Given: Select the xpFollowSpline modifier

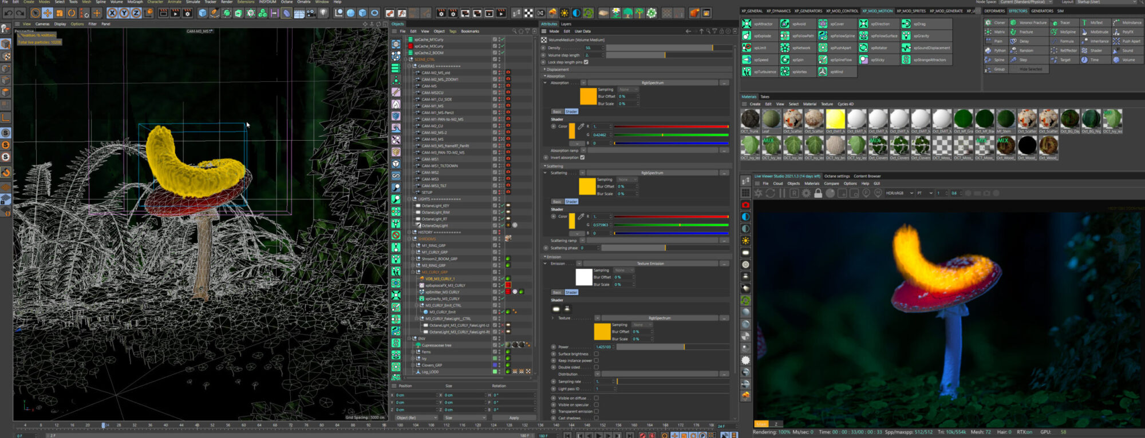Looking at the screenshot, I should (x=837, y=36).
